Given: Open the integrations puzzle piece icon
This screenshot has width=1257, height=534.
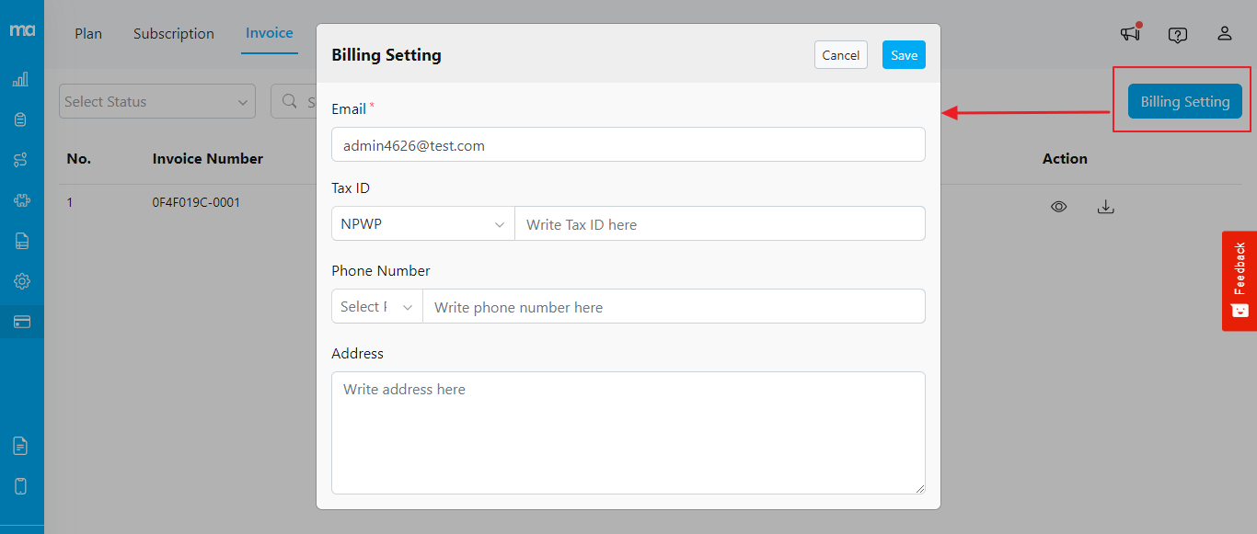Looking at the screenshot, I should click(20, 200).
